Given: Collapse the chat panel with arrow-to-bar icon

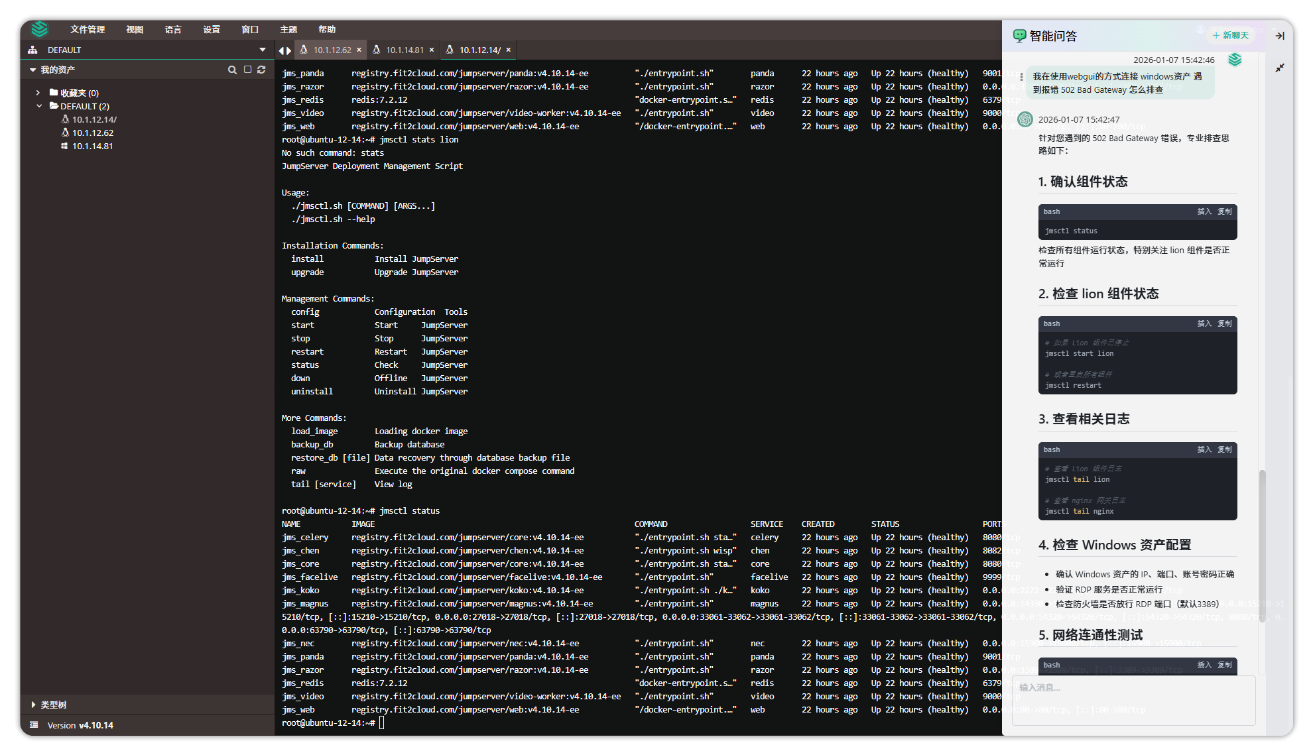Looking at the screenshot, I should click(1280, 36).
